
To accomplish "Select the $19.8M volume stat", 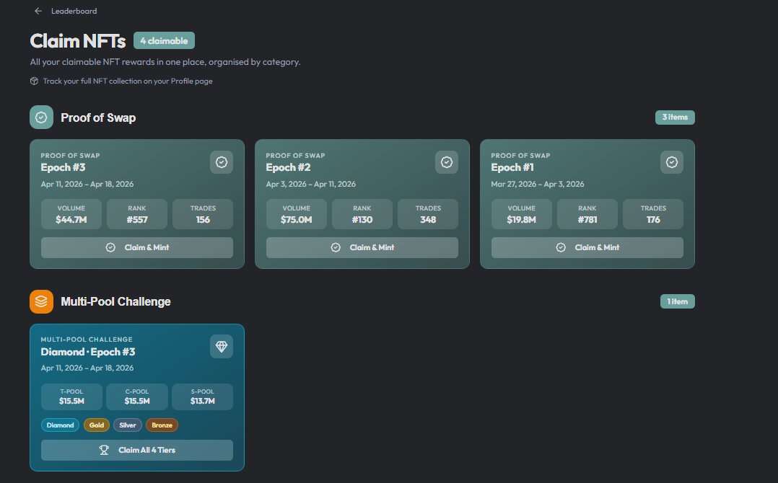I will (522, 214).
